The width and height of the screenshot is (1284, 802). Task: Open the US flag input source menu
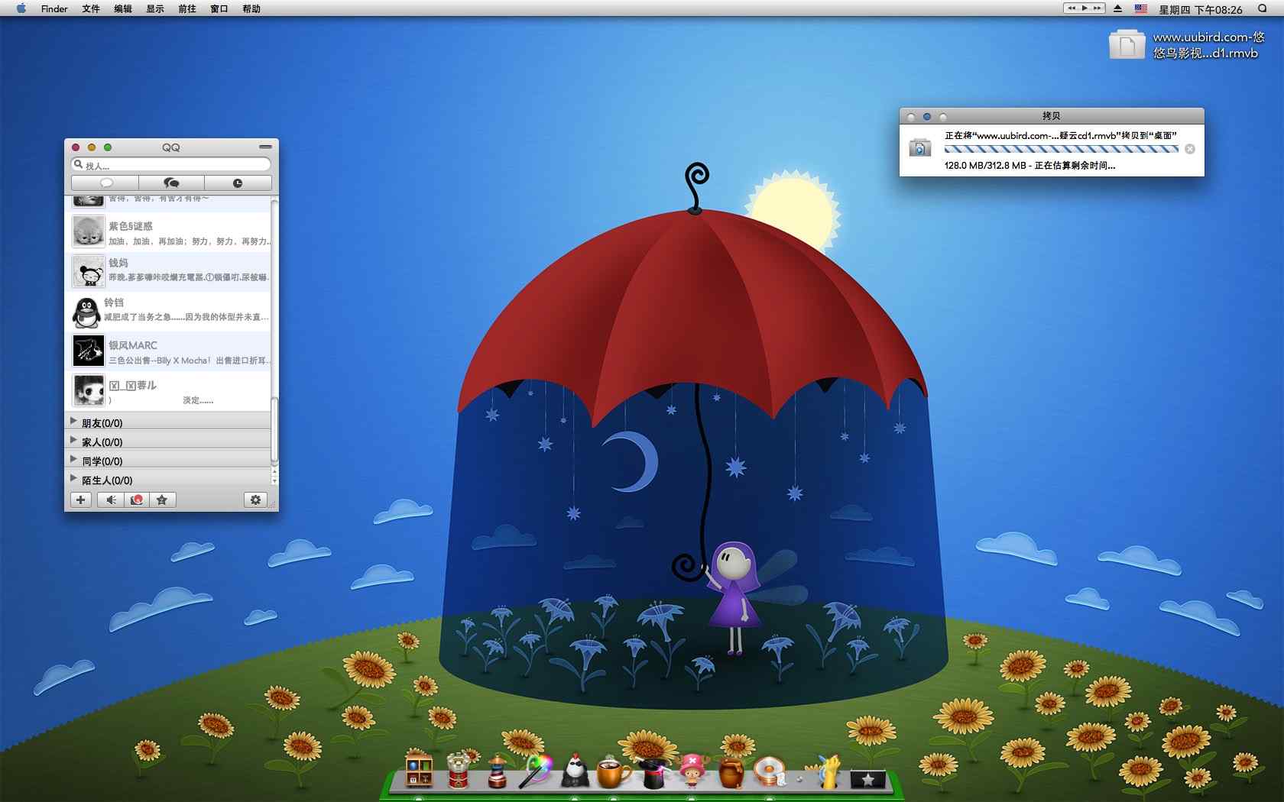point(1141,8)
